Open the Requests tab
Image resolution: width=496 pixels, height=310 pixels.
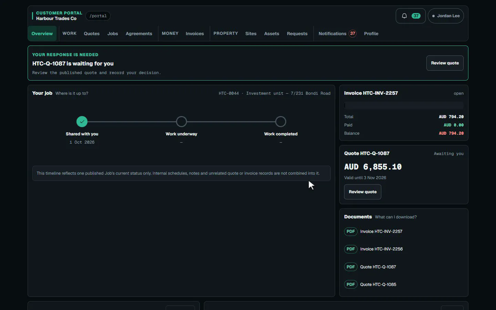pyautogui.click(x=297, y=33)
